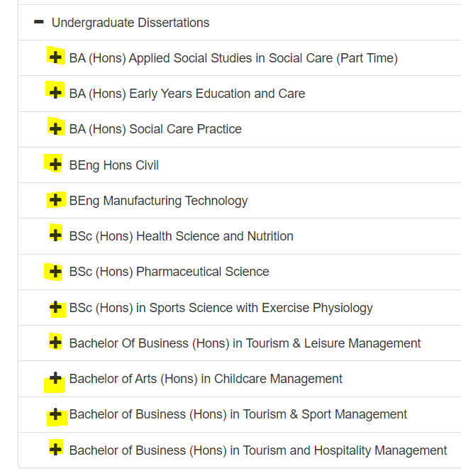
Task: Select BSc Health Science and Nutrition label
Action: click(x=181, y=236)
